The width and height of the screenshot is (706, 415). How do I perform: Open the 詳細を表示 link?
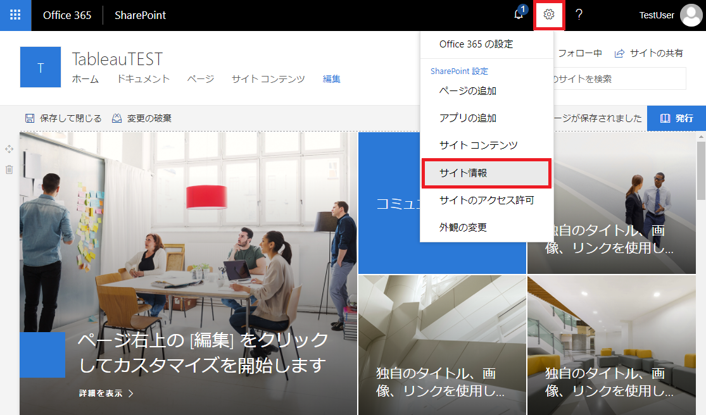point(101,392)
